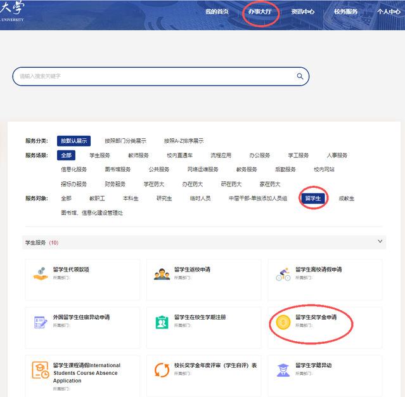Image resolution: width=405 pixels, height=397 pixels.
Task: Open International Students Course Absence Application
Action: (86, 373)
